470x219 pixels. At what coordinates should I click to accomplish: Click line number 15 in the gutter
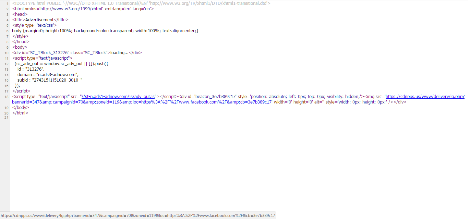(7, 80)
